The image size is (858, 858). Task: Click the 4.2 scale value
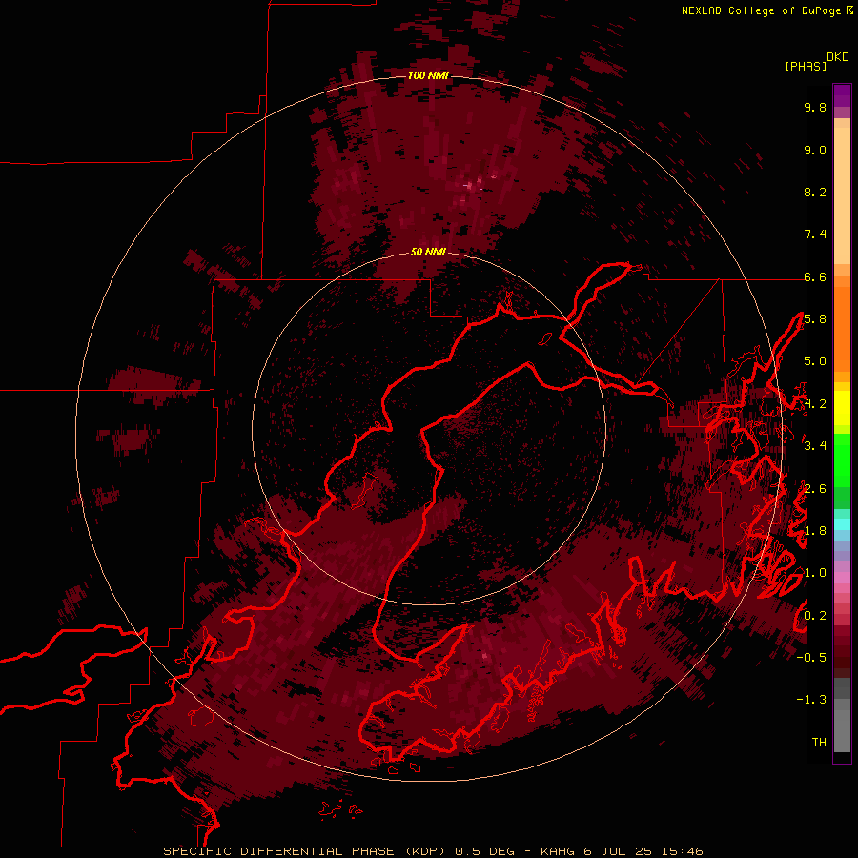pyautogui.click(x=815, y=404)
